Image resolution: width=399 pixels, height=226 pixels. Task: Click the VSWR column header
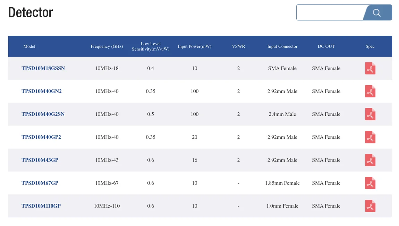pyautogui.click(x=238, y=46)
